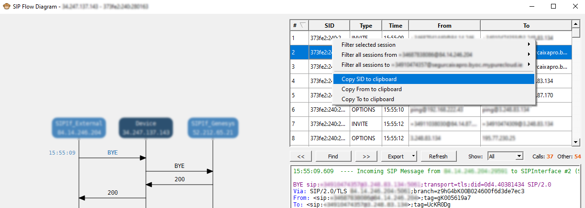Jump to next result with >> button
The height and width of the screenshot is (208, 585).
(x=366, y=156)
